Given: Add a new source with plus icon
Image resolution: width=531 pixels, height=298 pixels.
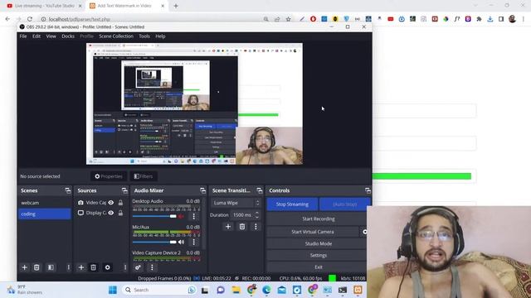Looking at the screenshot, I should (81, 267).
